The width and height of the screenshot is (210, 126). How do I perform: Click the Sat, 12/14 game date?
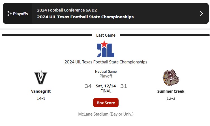pos(106,86)
